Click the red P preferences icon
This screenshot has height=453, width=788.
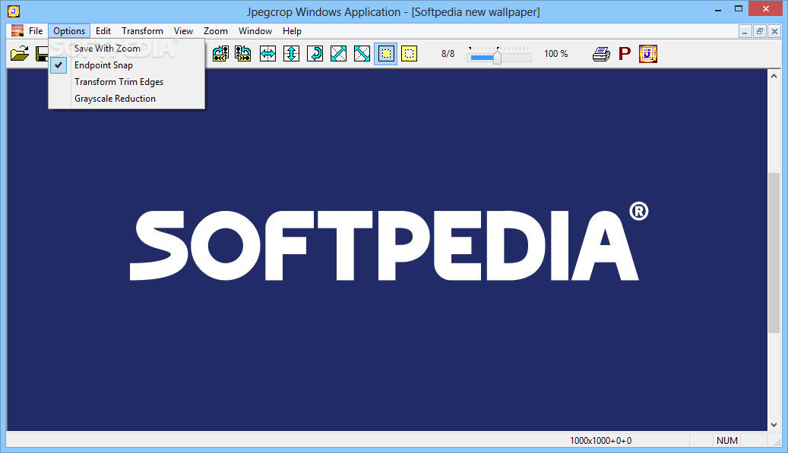click(x=625, y=54)
